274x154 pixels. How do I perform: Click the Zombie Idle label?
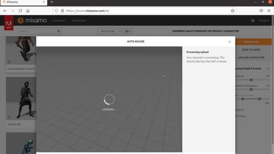[14, 124]
